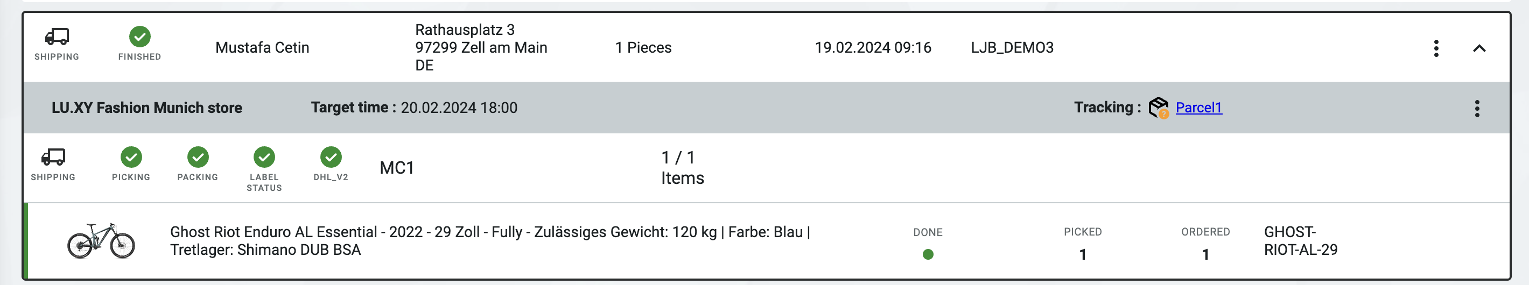Click the Label Status checkmark
This screenshot has width=1529, height=285.
coord(264,157)
